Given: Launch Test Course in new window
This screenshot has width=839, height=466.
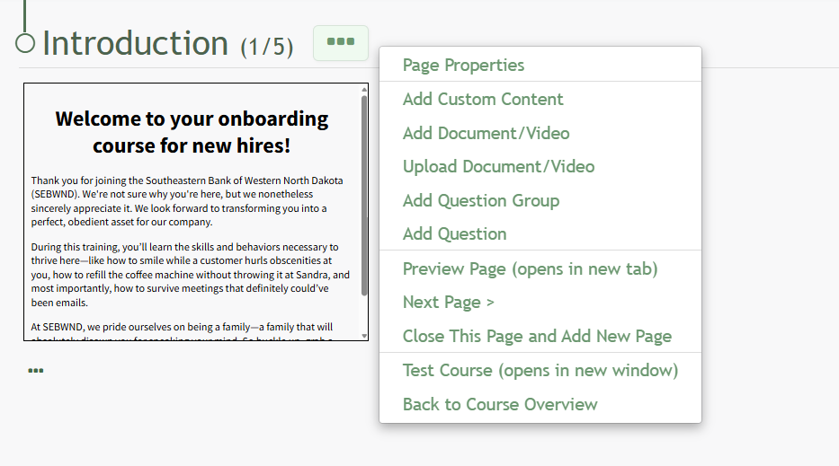Looking at the screenshot, I should coord(540,370).
